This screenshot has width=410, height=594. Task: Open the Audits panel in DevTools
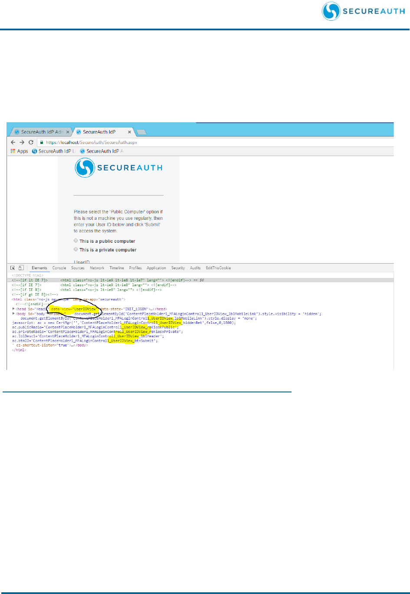tap(195, 268)
